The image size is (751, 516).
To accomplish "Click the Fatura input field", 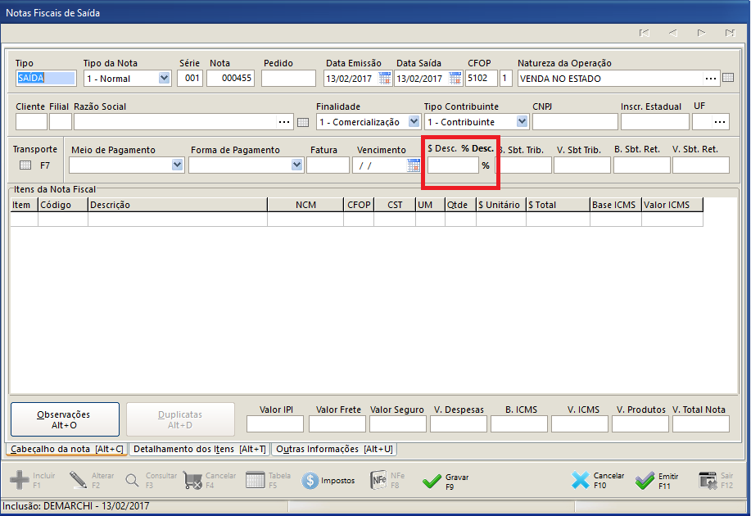I will point(328,165).
